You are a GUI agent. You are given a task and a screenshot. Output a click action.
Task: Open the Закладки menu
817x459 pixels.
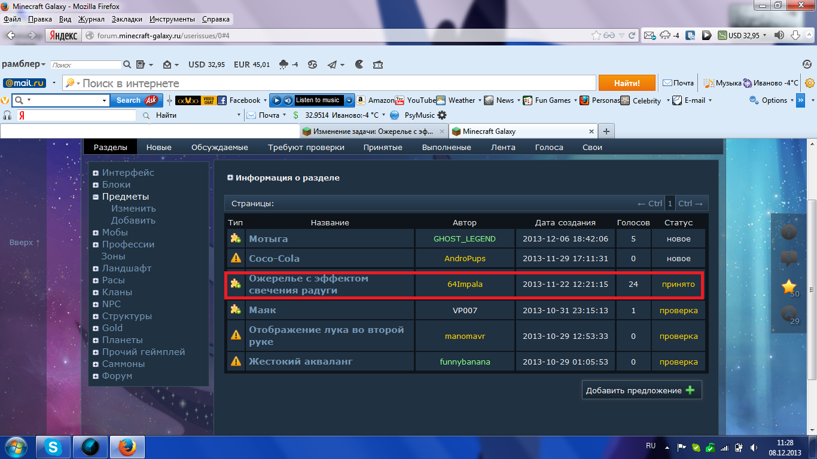click(127, 19)
